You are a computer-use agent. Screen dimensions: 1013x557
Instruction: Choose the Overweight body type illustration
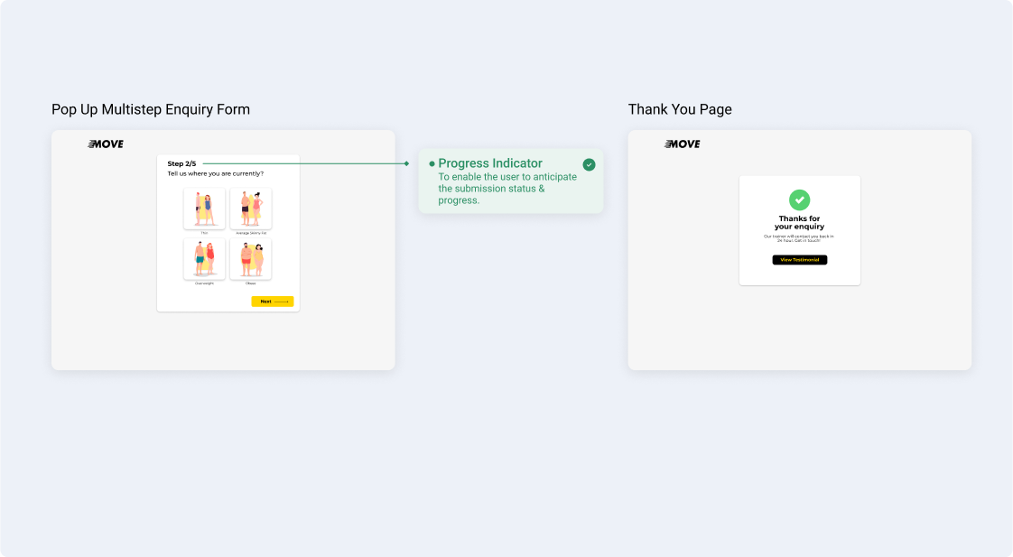click(x=204, y=259)
